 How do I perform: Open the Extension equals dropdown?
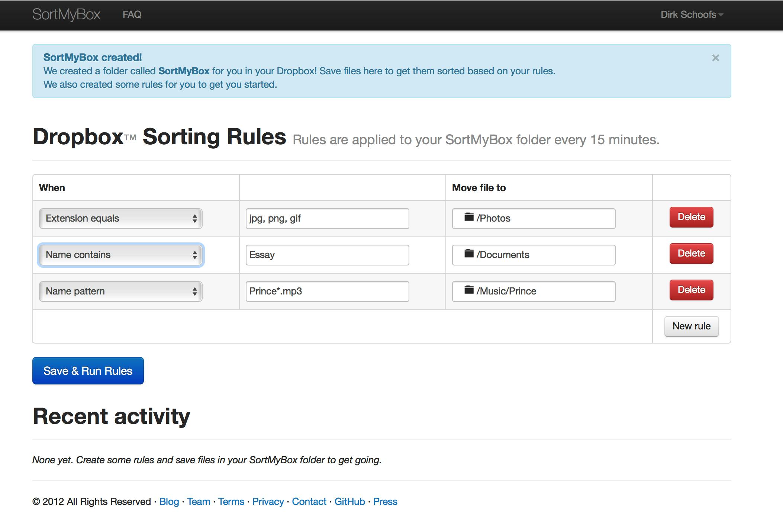point(120,218)
